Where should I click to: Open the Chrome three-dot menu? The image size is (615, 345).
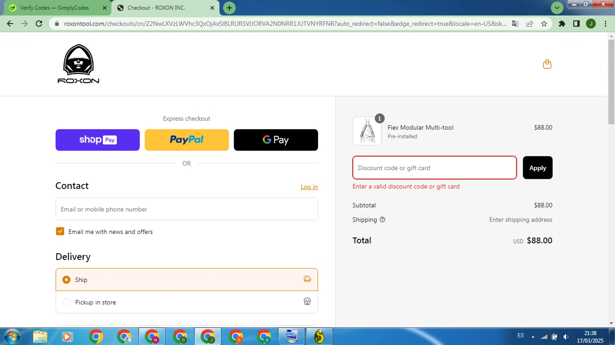606,24
